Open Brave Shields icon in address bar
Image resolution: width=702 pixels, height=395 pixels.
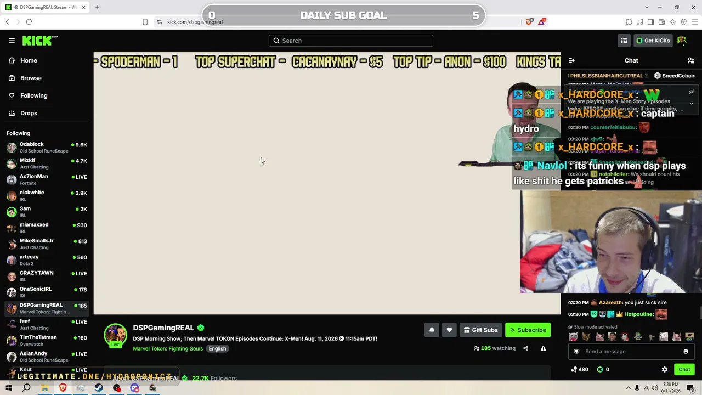529,22
